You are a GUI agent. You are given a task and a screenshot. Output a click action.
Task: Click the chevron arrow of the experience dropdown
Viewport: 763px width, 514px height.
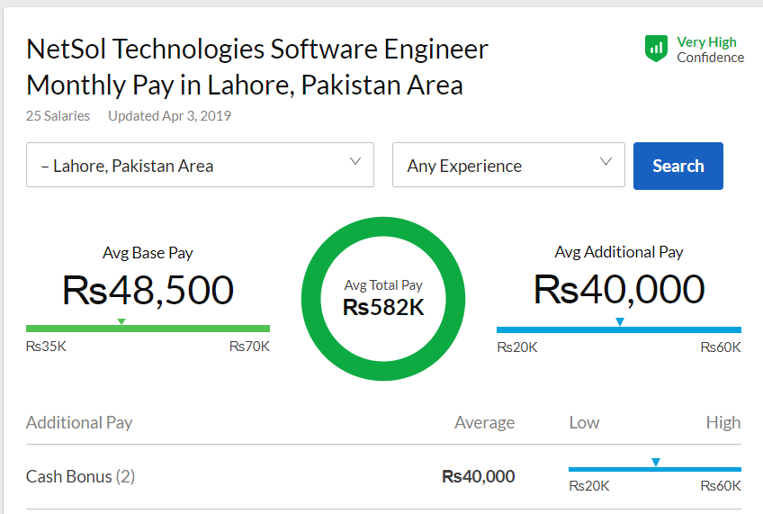coord(606,162)
